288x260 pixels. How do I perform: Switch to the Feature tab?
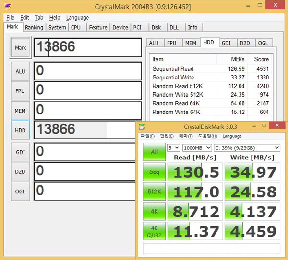(98, 27)
